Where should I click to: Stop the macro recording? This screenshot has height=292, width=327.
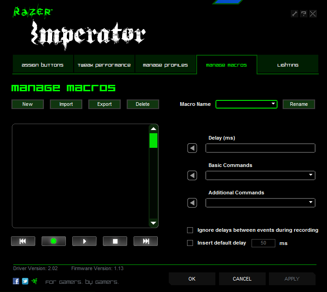point(115,241)
